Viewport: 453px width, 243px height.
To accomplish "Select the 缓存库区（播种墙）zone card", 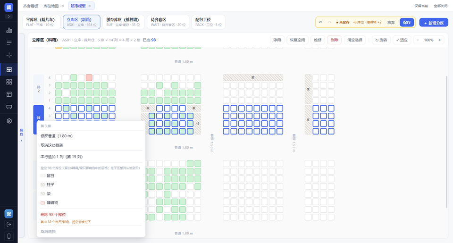I will pyautogui.click(x=124, y=22).
